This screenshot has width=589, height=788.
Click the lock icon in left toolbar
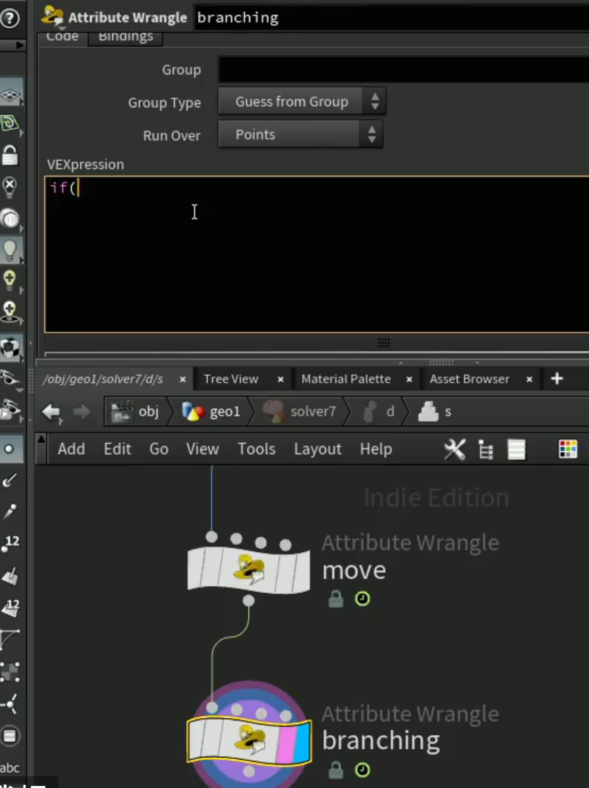pyautogui.click(x=10, y=155)
